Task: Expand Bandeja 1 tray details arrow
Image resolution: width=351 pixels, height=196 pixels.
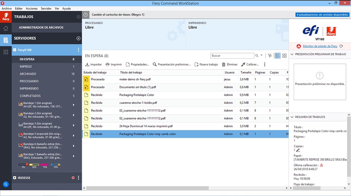Action: [73, 105]
